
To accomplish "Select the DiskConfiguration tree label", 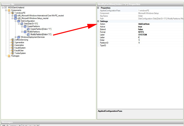I will point(28,21).
